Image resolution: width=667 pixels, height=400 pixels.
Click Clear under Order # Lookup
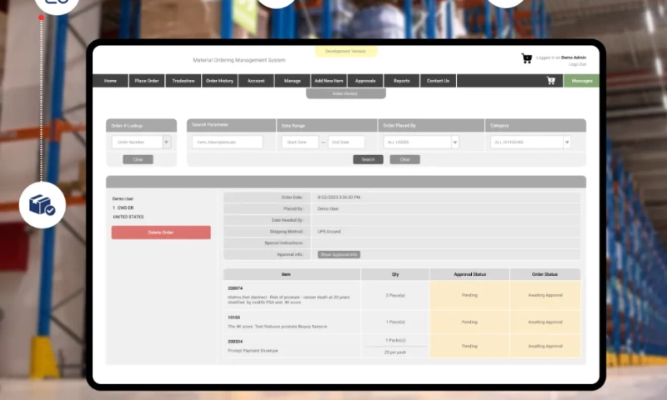[x=138, y=159]
